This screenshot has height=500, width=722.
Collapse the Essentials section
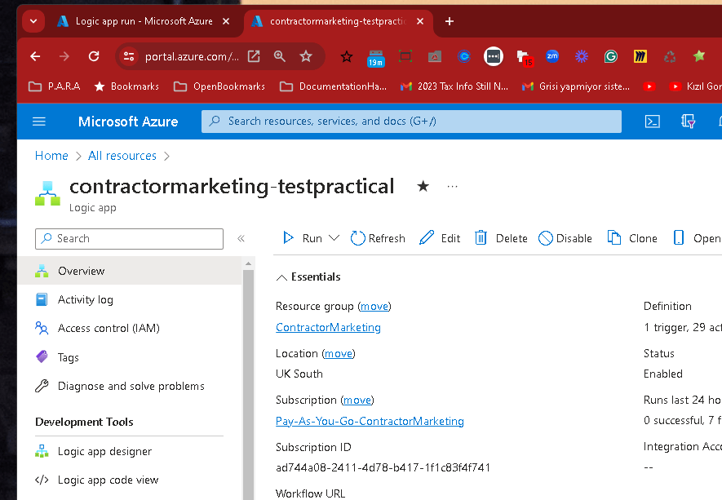(x=308, y=277)
